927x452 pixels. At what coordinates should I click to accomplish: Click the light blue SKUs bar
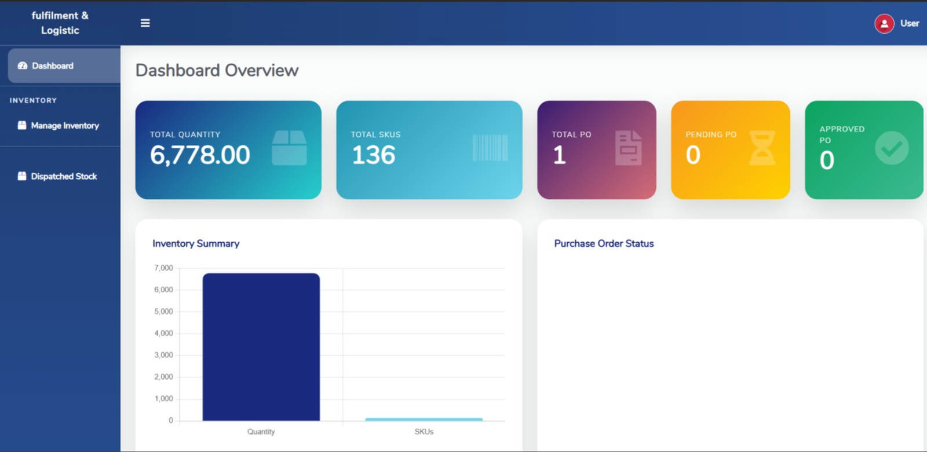[x=424, y=419]
